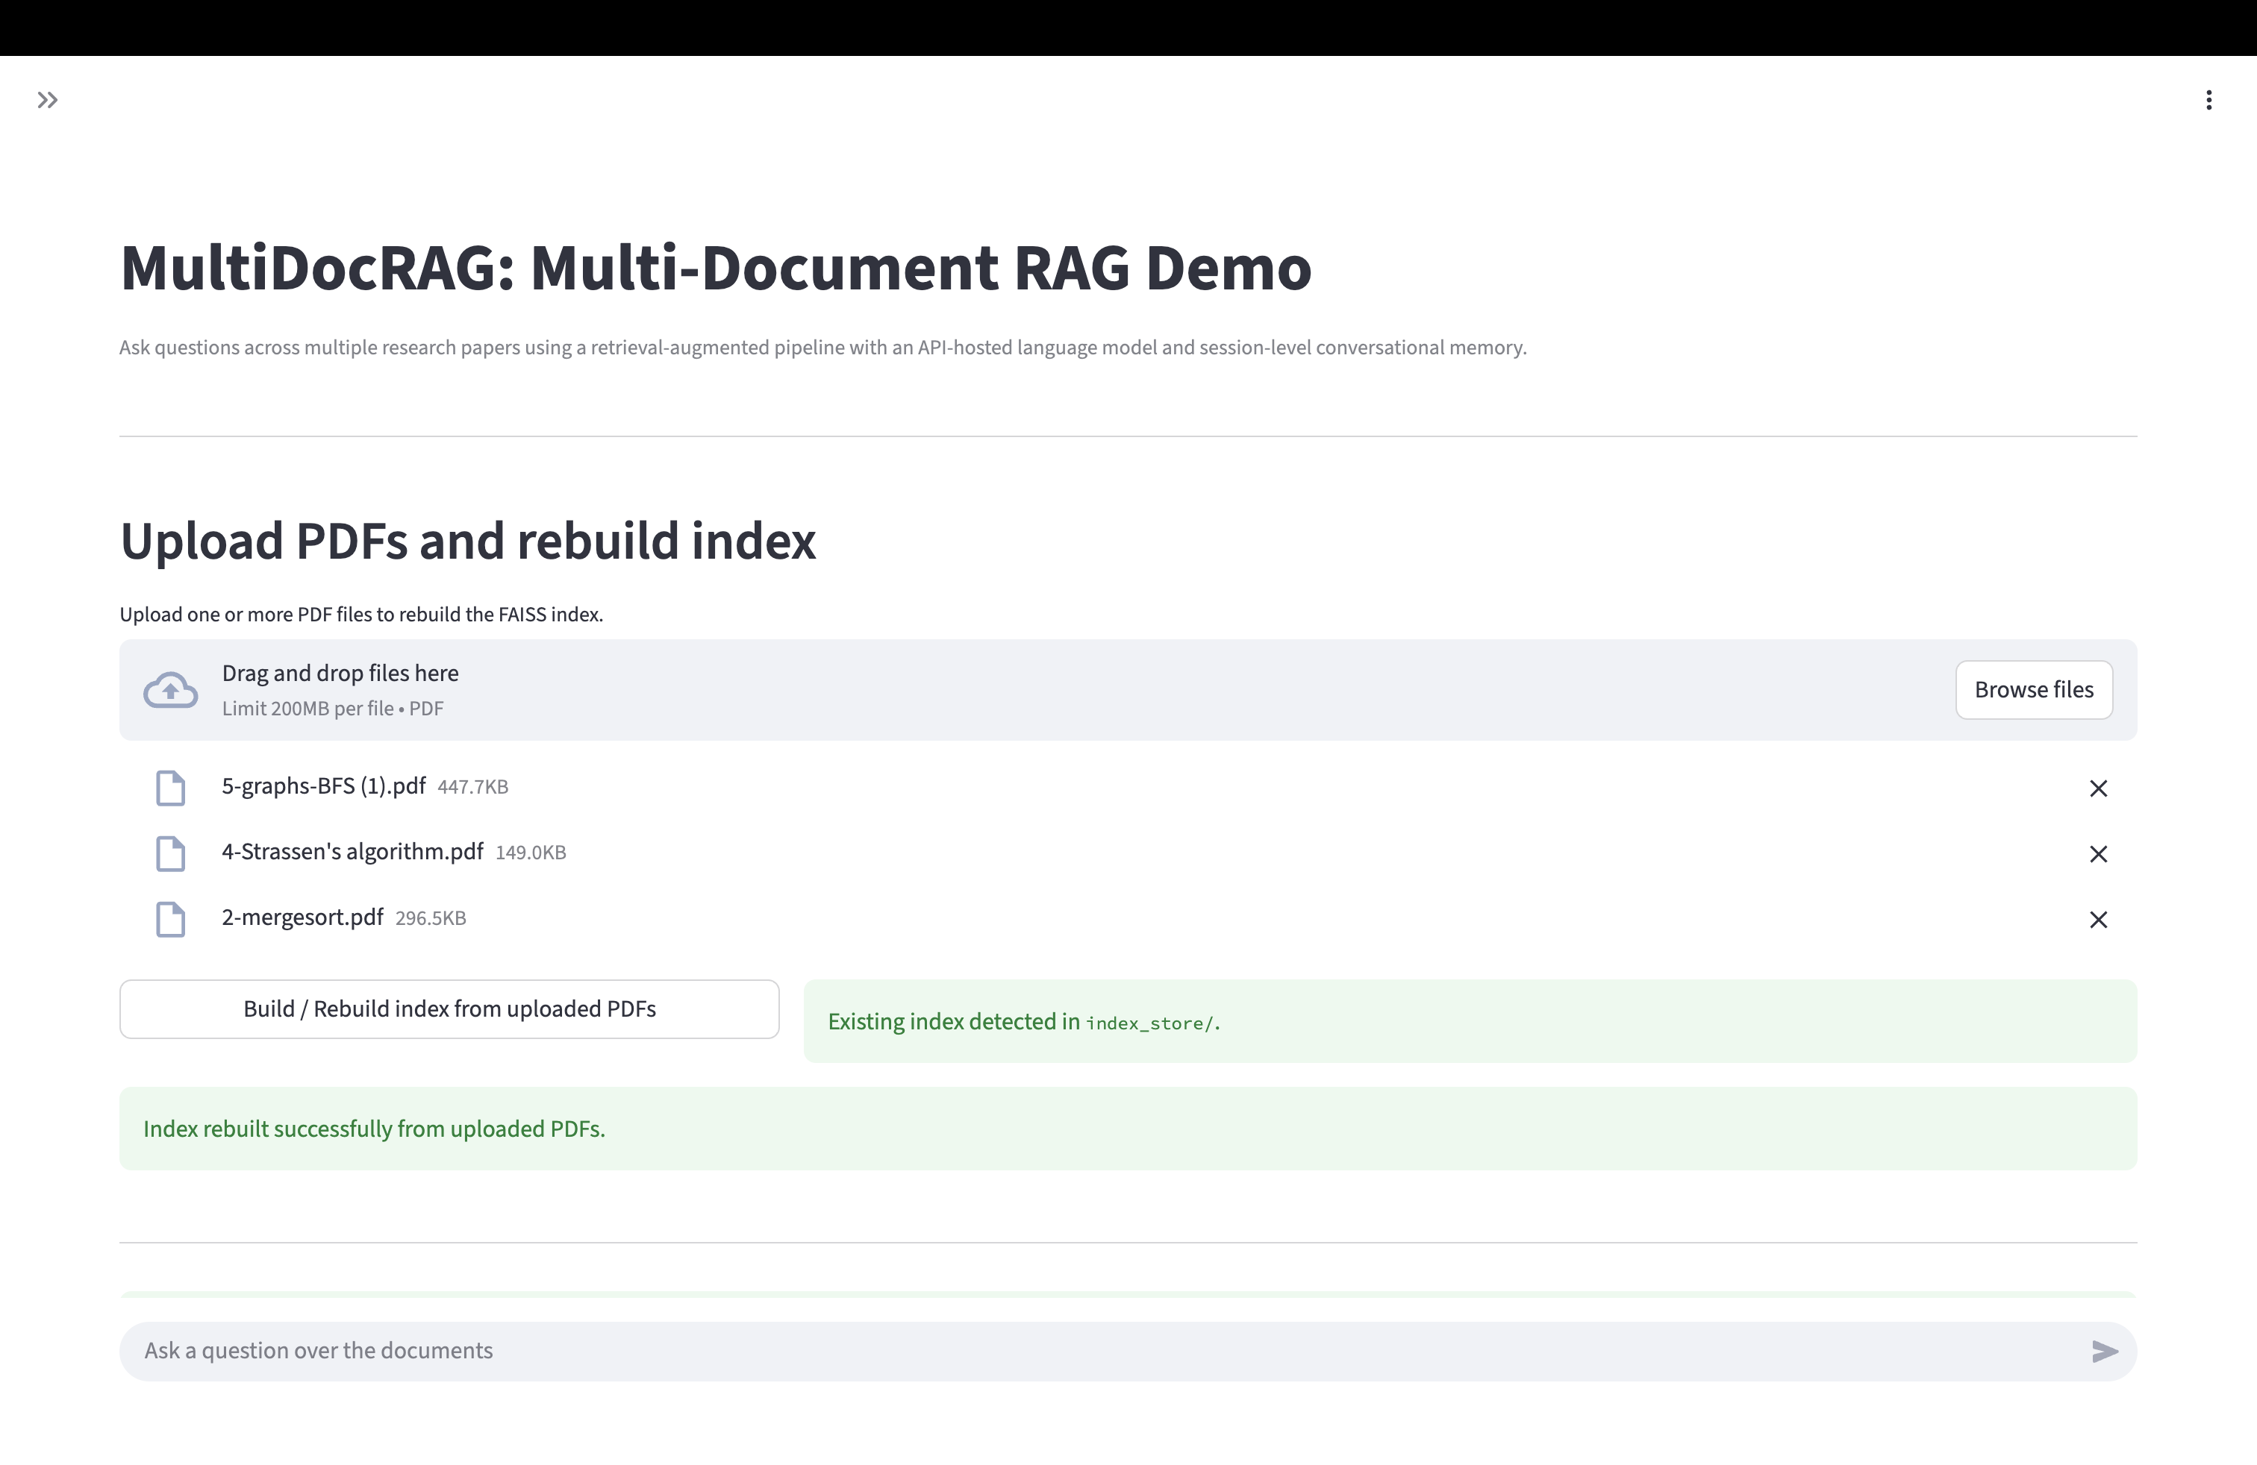Viewport: 2257px width, 1465px height.
Task: Click the Existing index detected notice
Action: coord(1469,1021)
